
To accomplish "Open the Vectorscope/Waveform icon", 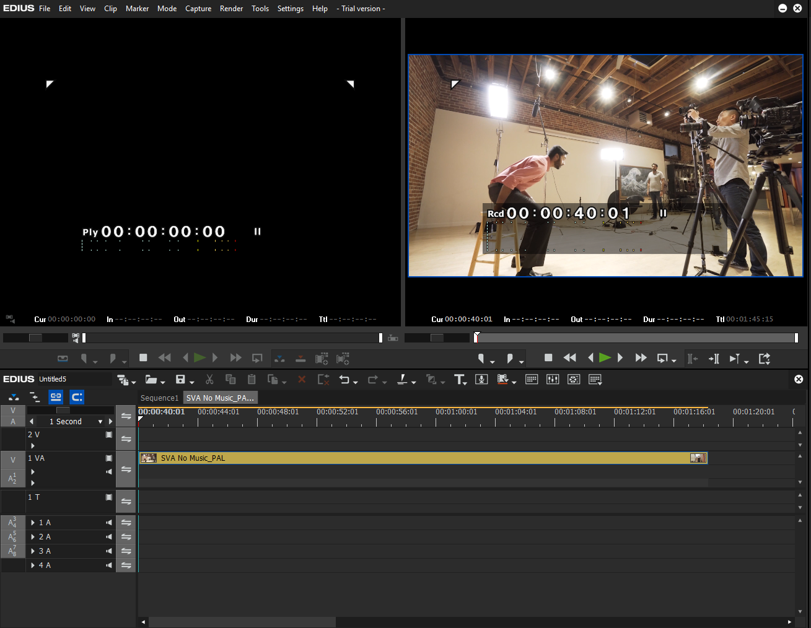I will [x=574, y=379].
